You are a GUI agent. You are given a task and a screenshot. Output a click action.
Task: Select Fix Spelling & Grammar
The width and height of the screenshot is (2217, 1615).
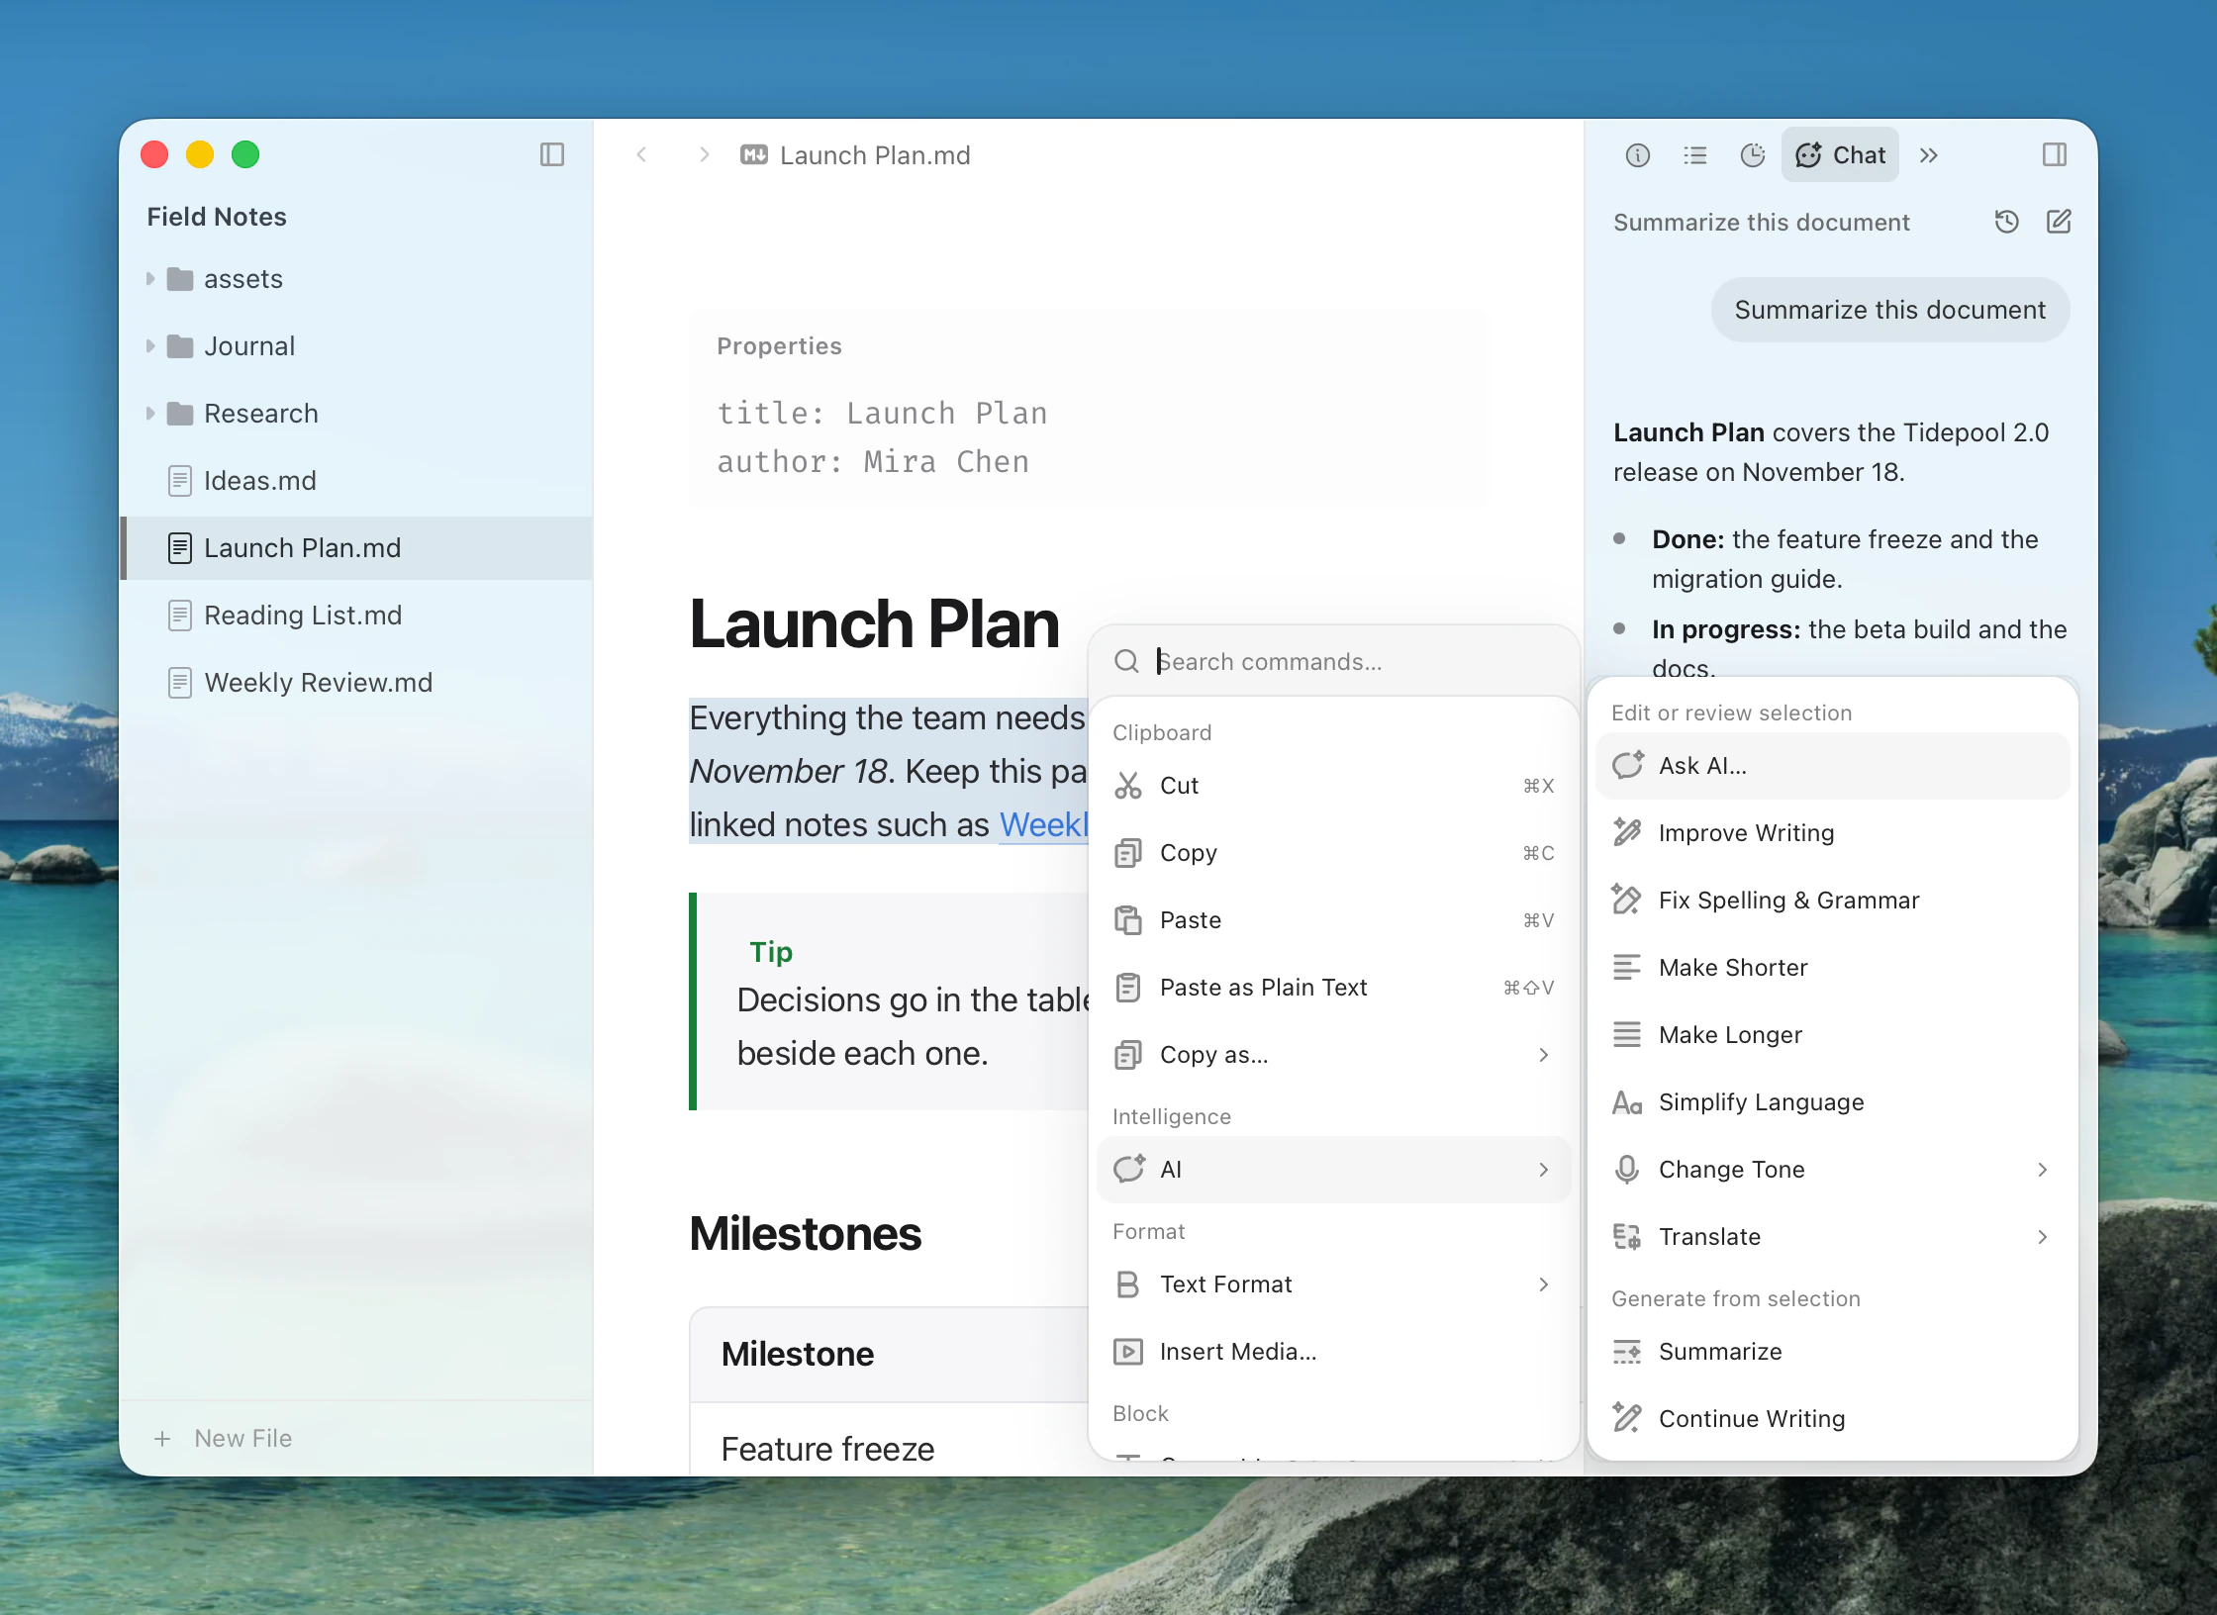pos(1832,900)
